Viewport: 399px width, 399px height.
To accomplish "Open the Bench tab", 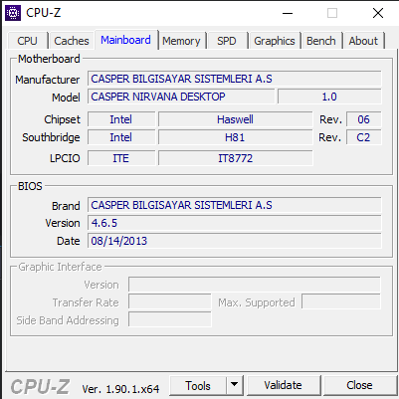I will [321, 41].
